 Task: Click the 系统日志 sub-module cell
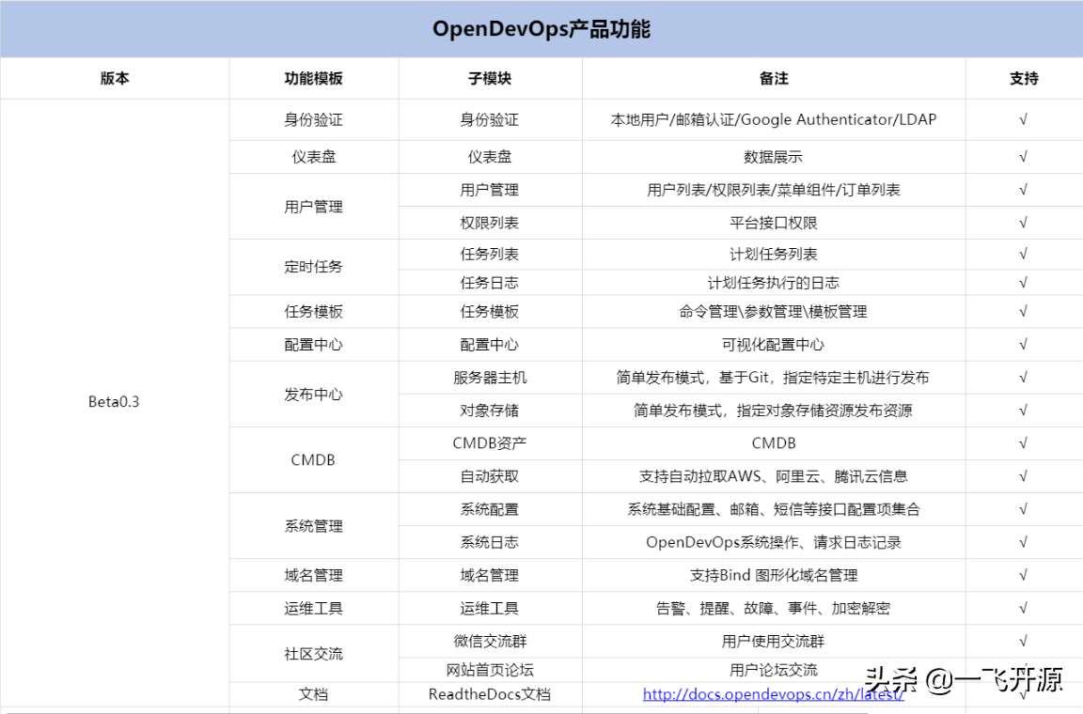click(x=490, y=543)
